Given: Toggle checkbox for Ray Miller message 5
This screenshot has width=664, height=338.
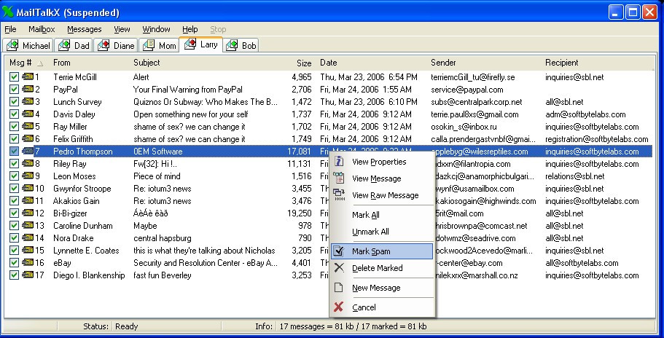Looking at the screenshot, I should point(14,127).
